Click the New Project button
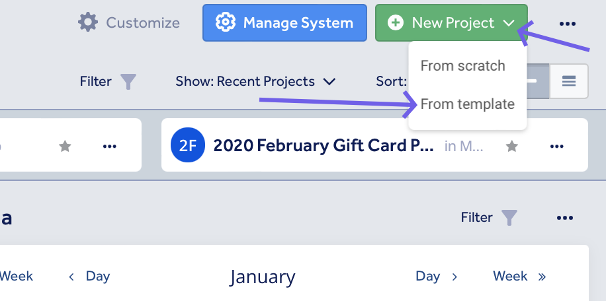This screenshot has width=606, height=301. pyautogui.click(x=443, y=23)
